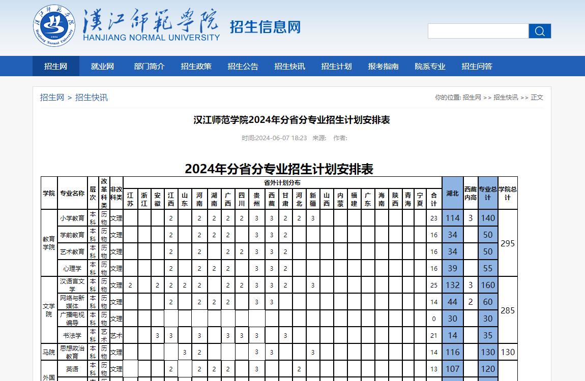
Task: Click college total 285 for 文学院
Action: (507, 310)
